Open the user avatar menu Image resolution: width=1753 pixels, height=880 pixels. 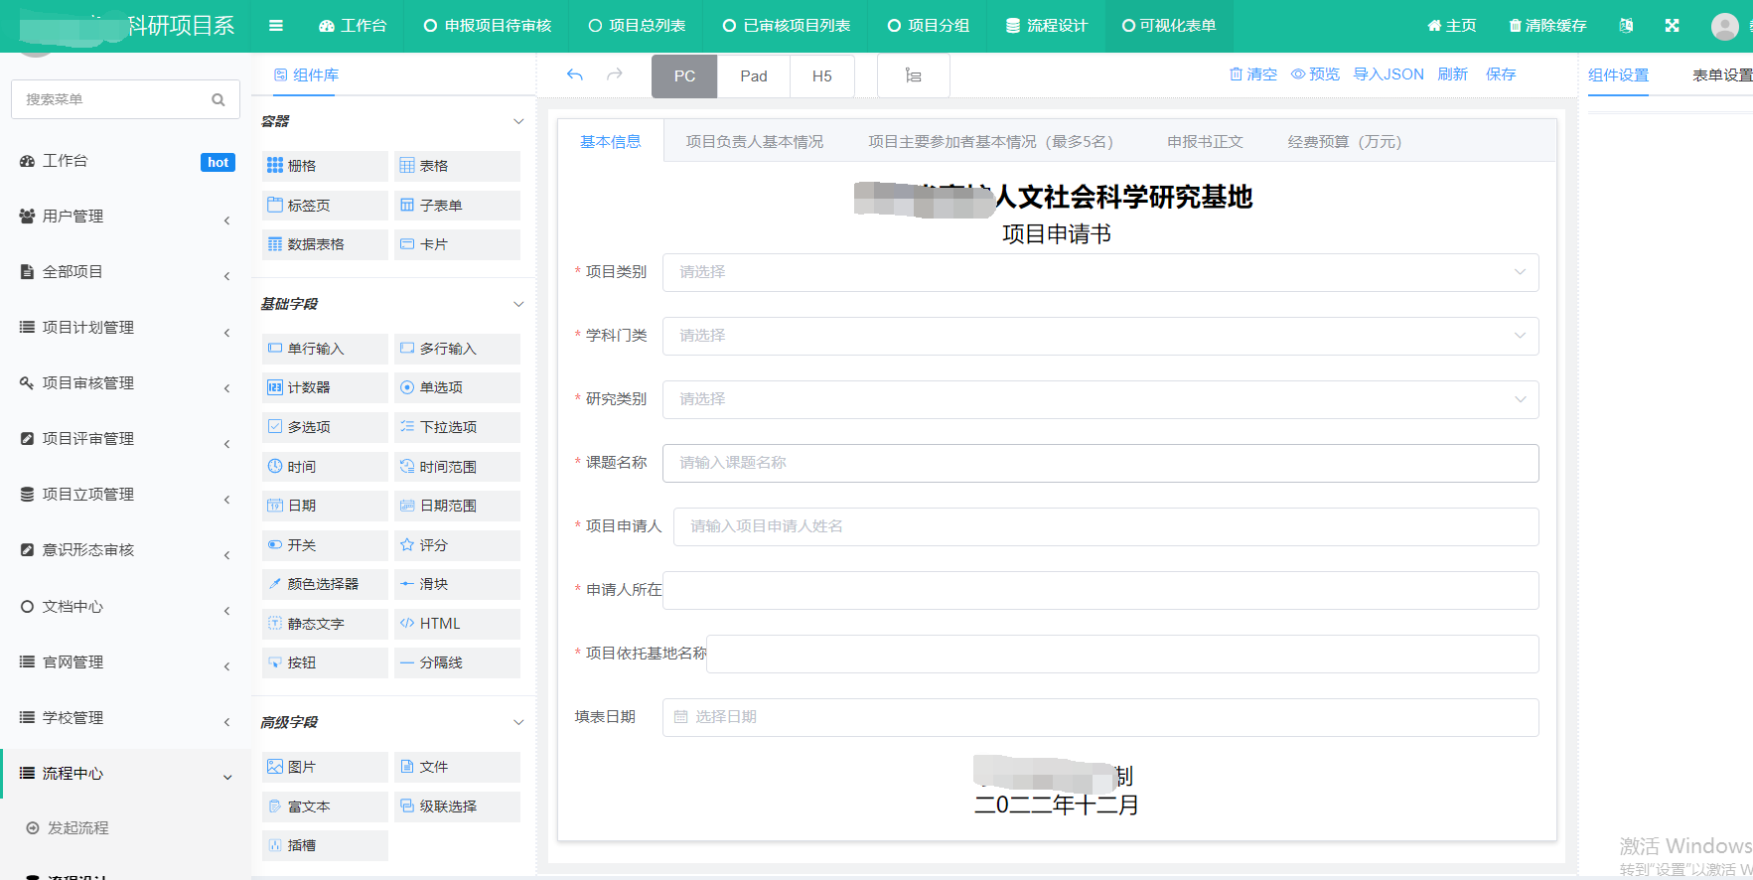[1725, 26]
